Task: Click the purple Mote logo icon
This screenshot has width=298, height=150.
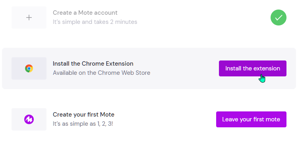Action: [29, 119]
